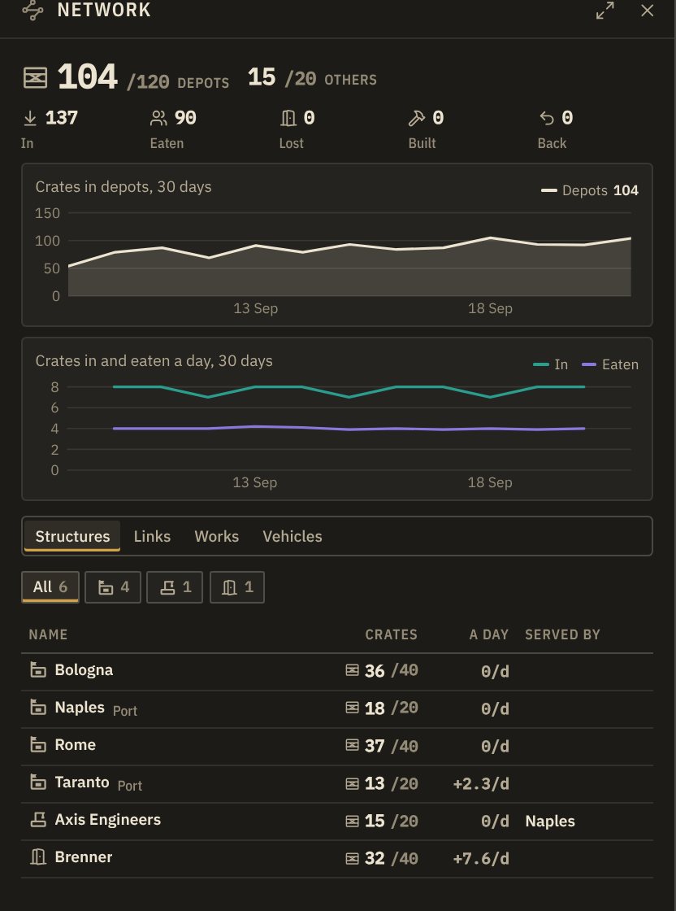
Task: Click the Eaten people icon
Action: [158, 119]
